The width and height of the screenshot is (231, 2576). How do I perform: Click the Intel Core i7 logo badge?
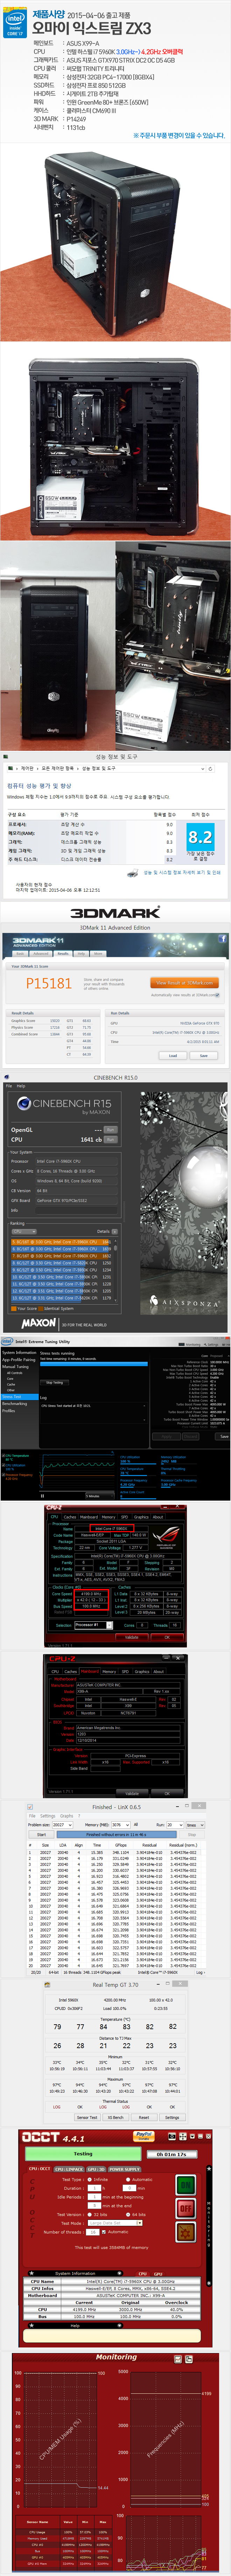tap(14, 24)
